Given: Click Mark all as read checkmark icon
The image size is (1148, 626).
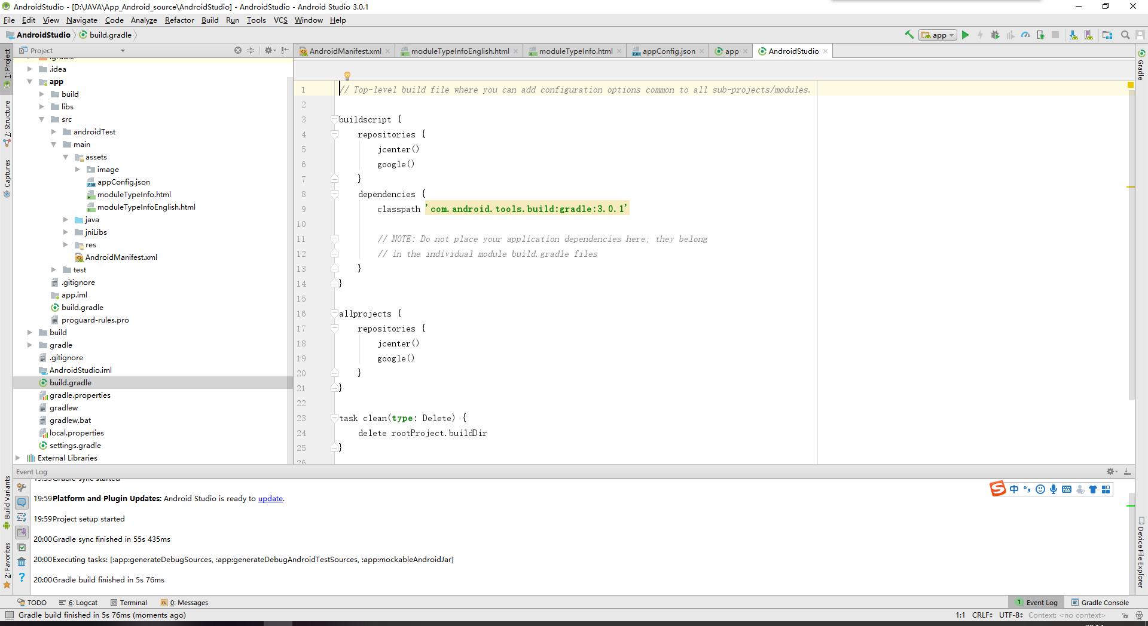Looking at the screenshot, I should coord(22,547).
